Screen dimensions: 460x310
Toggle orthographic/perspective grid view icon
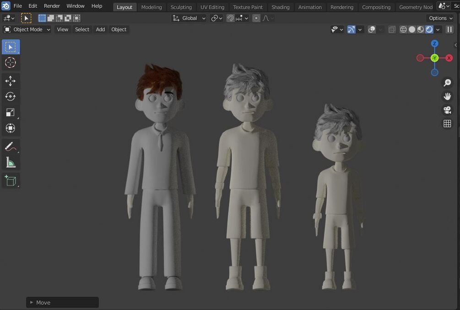[x=447, y=123]
